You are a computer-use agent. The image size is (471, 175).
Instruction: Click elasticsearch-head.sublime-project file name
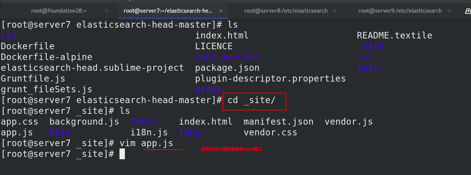(x=93, y=68)
